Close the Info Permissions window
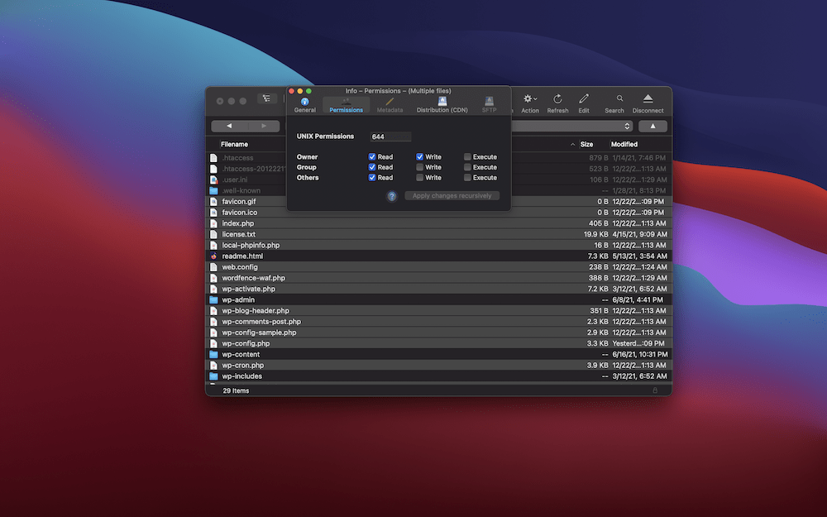Viewport: 827px width, 517px height. [x=292, y=91]
